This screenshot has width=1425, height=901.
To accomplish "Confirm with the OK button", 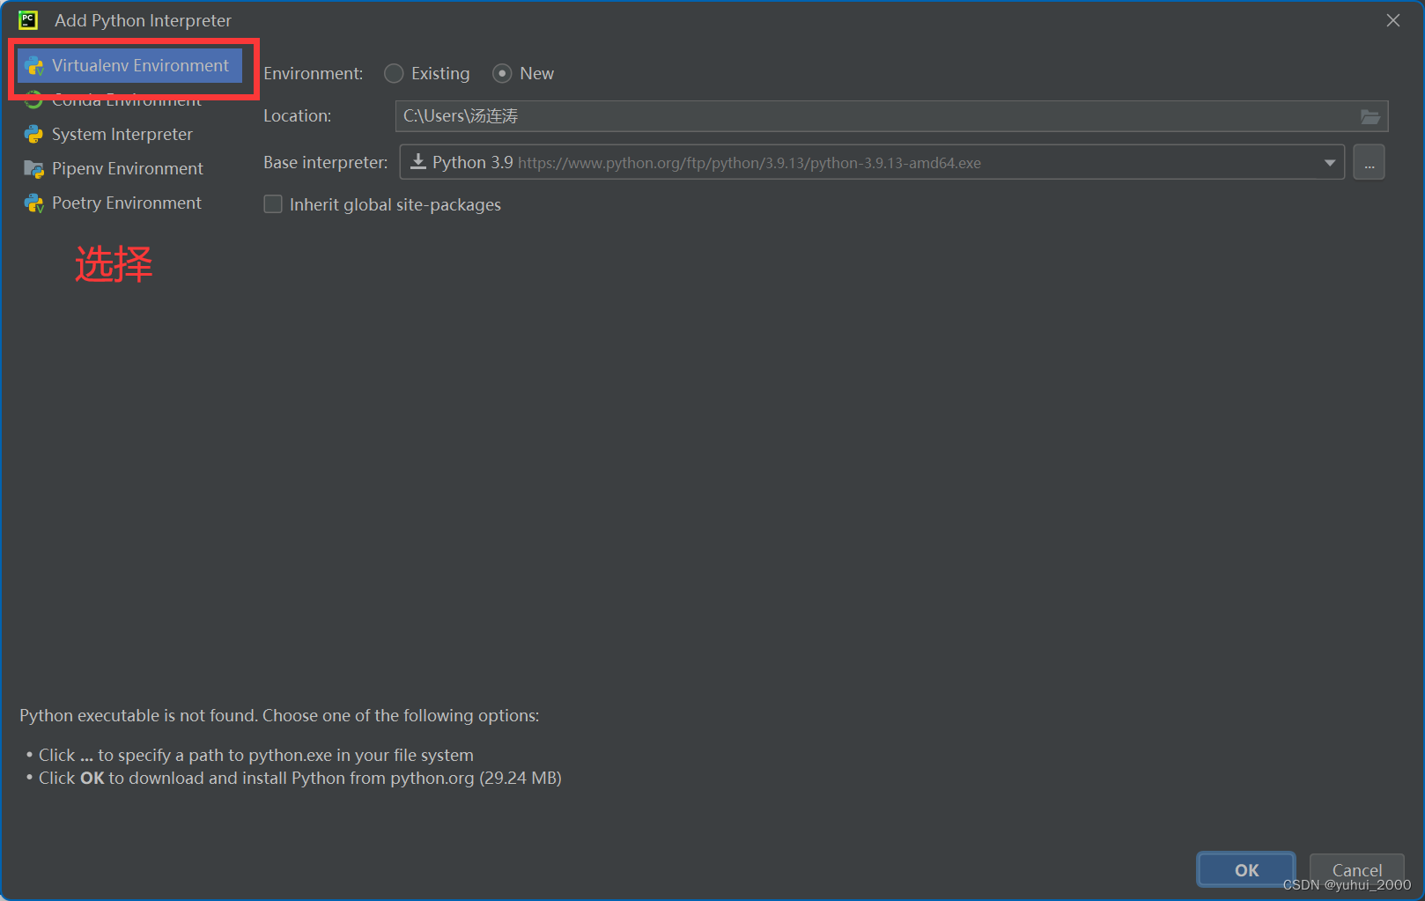I will (1246, 870).
